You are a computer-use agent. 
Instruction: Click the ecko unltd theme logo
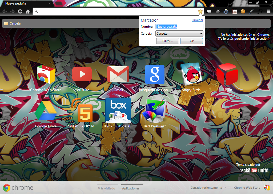click(255, 170)
